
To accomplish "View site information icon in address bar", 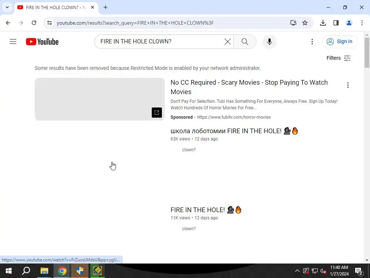I will click(x=49, y=23).
